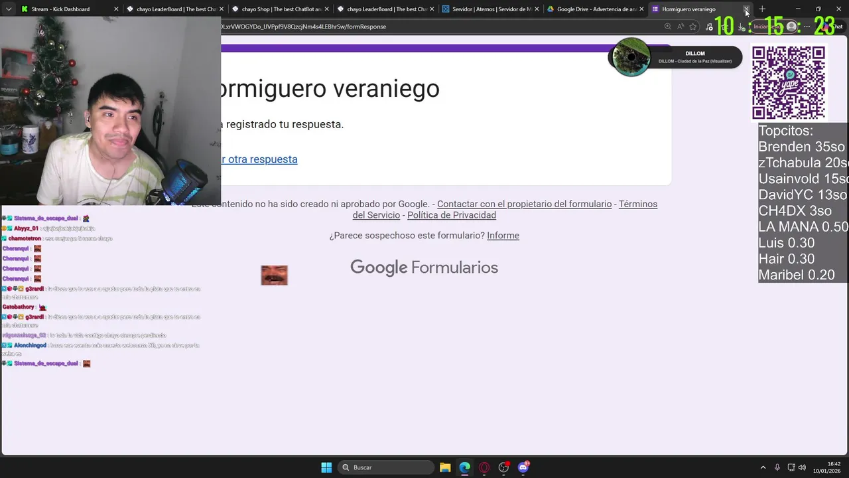The height and width of the screenshot is (478, 849).
Task: Open the browser profile avatar icon
Action: [791, 27]
